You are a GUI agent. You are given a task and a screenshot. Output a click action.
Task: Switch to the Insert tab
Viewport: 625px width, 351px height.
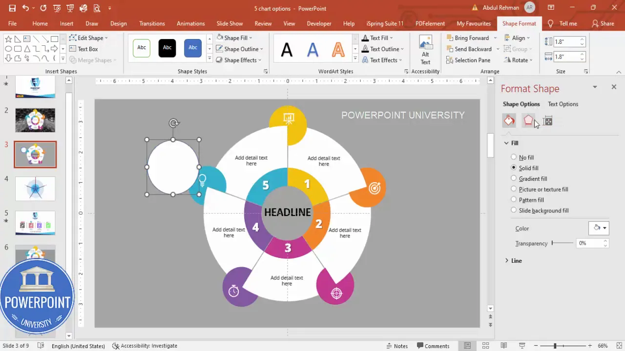(x=67, y=23)
